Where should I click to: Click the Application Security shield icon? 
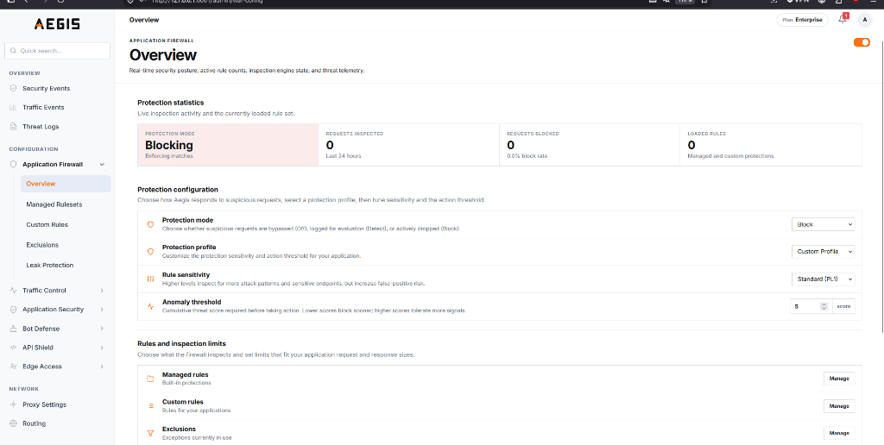(14, 310)
